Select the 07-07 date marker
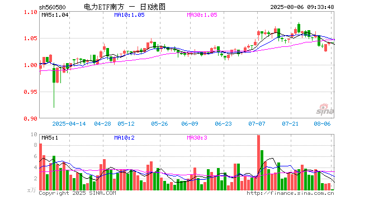The height and width of the screenshot is (201, 369). (x=257, y=123)
